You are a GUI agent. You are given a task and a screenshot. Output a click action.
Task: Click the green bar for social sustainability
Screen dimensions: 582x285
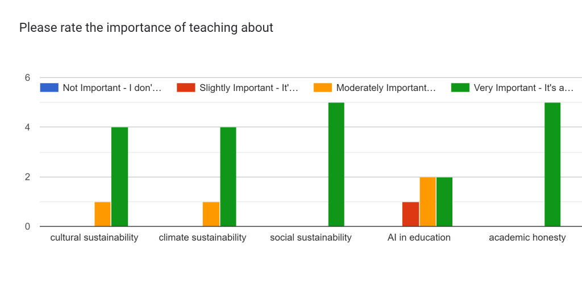click(x=336, y=164)
